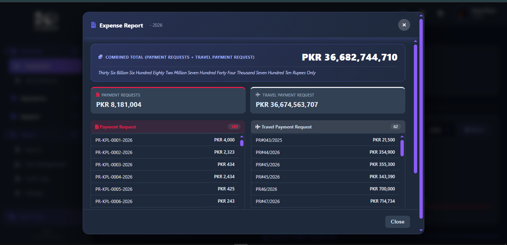Click the 62 count badge on Travel Payment Request
Image resolution: width=507 pixels, height=245 pixels.
(x=396, y=127)
